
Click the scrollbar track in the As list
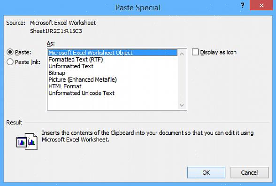[182, 79]
